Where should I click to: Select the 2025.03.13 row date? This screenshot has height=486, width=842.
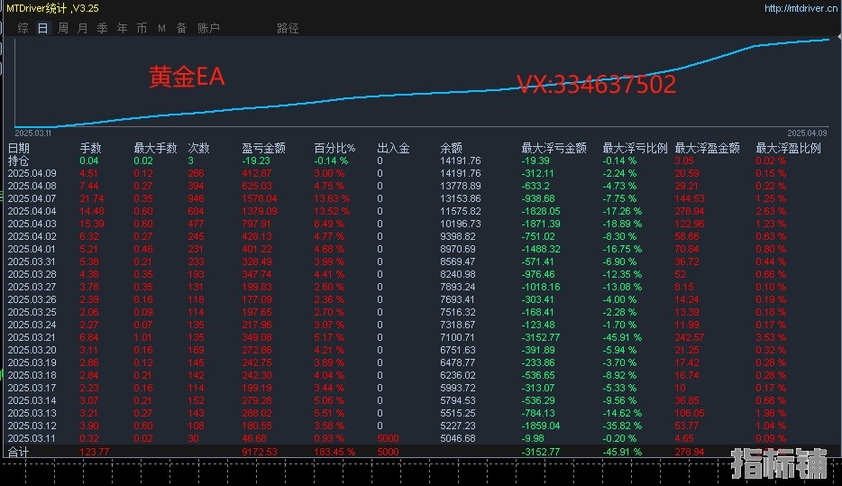click(32, 413)
